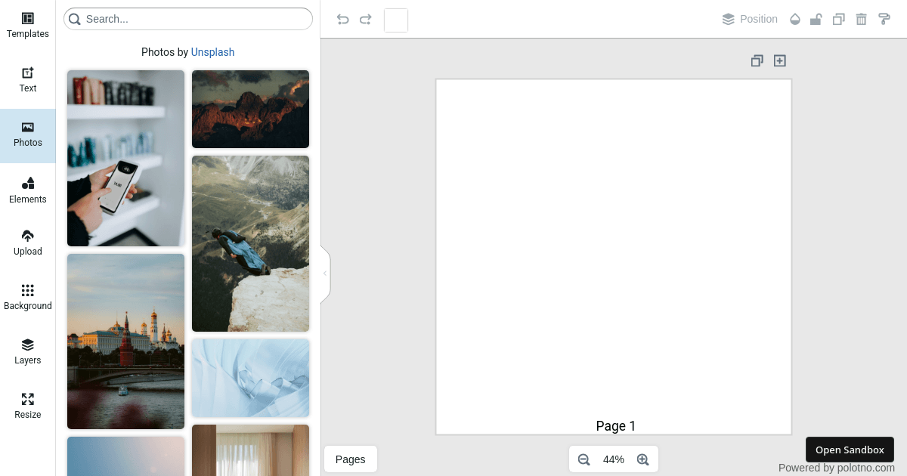
Task: Copy style with the paint roller icon
Action: coord(884,20)
